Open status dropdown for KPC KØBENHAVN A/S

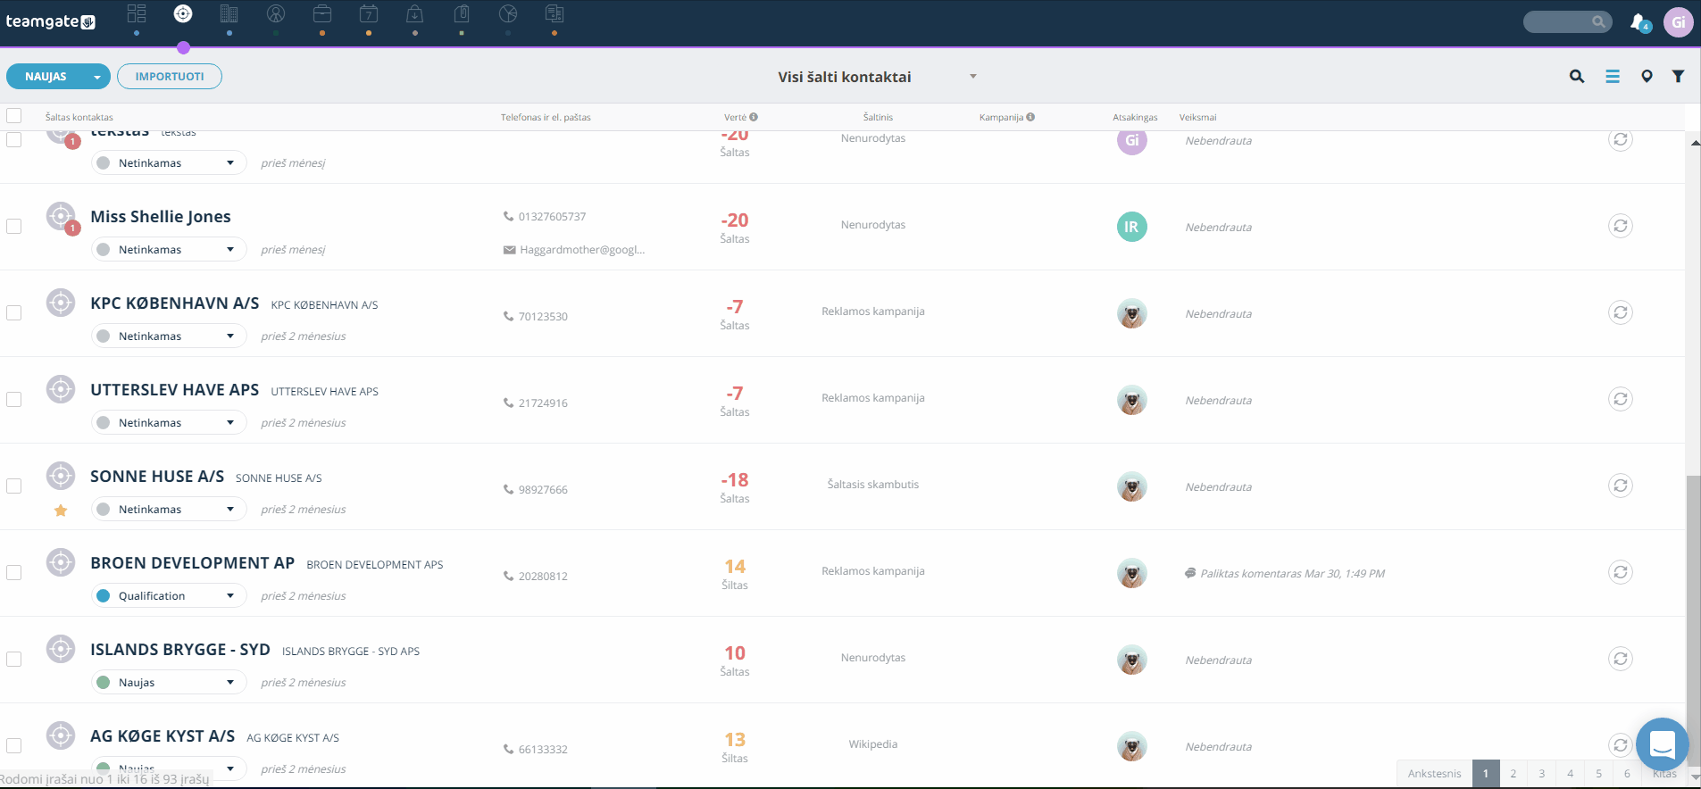click(169, 336)
